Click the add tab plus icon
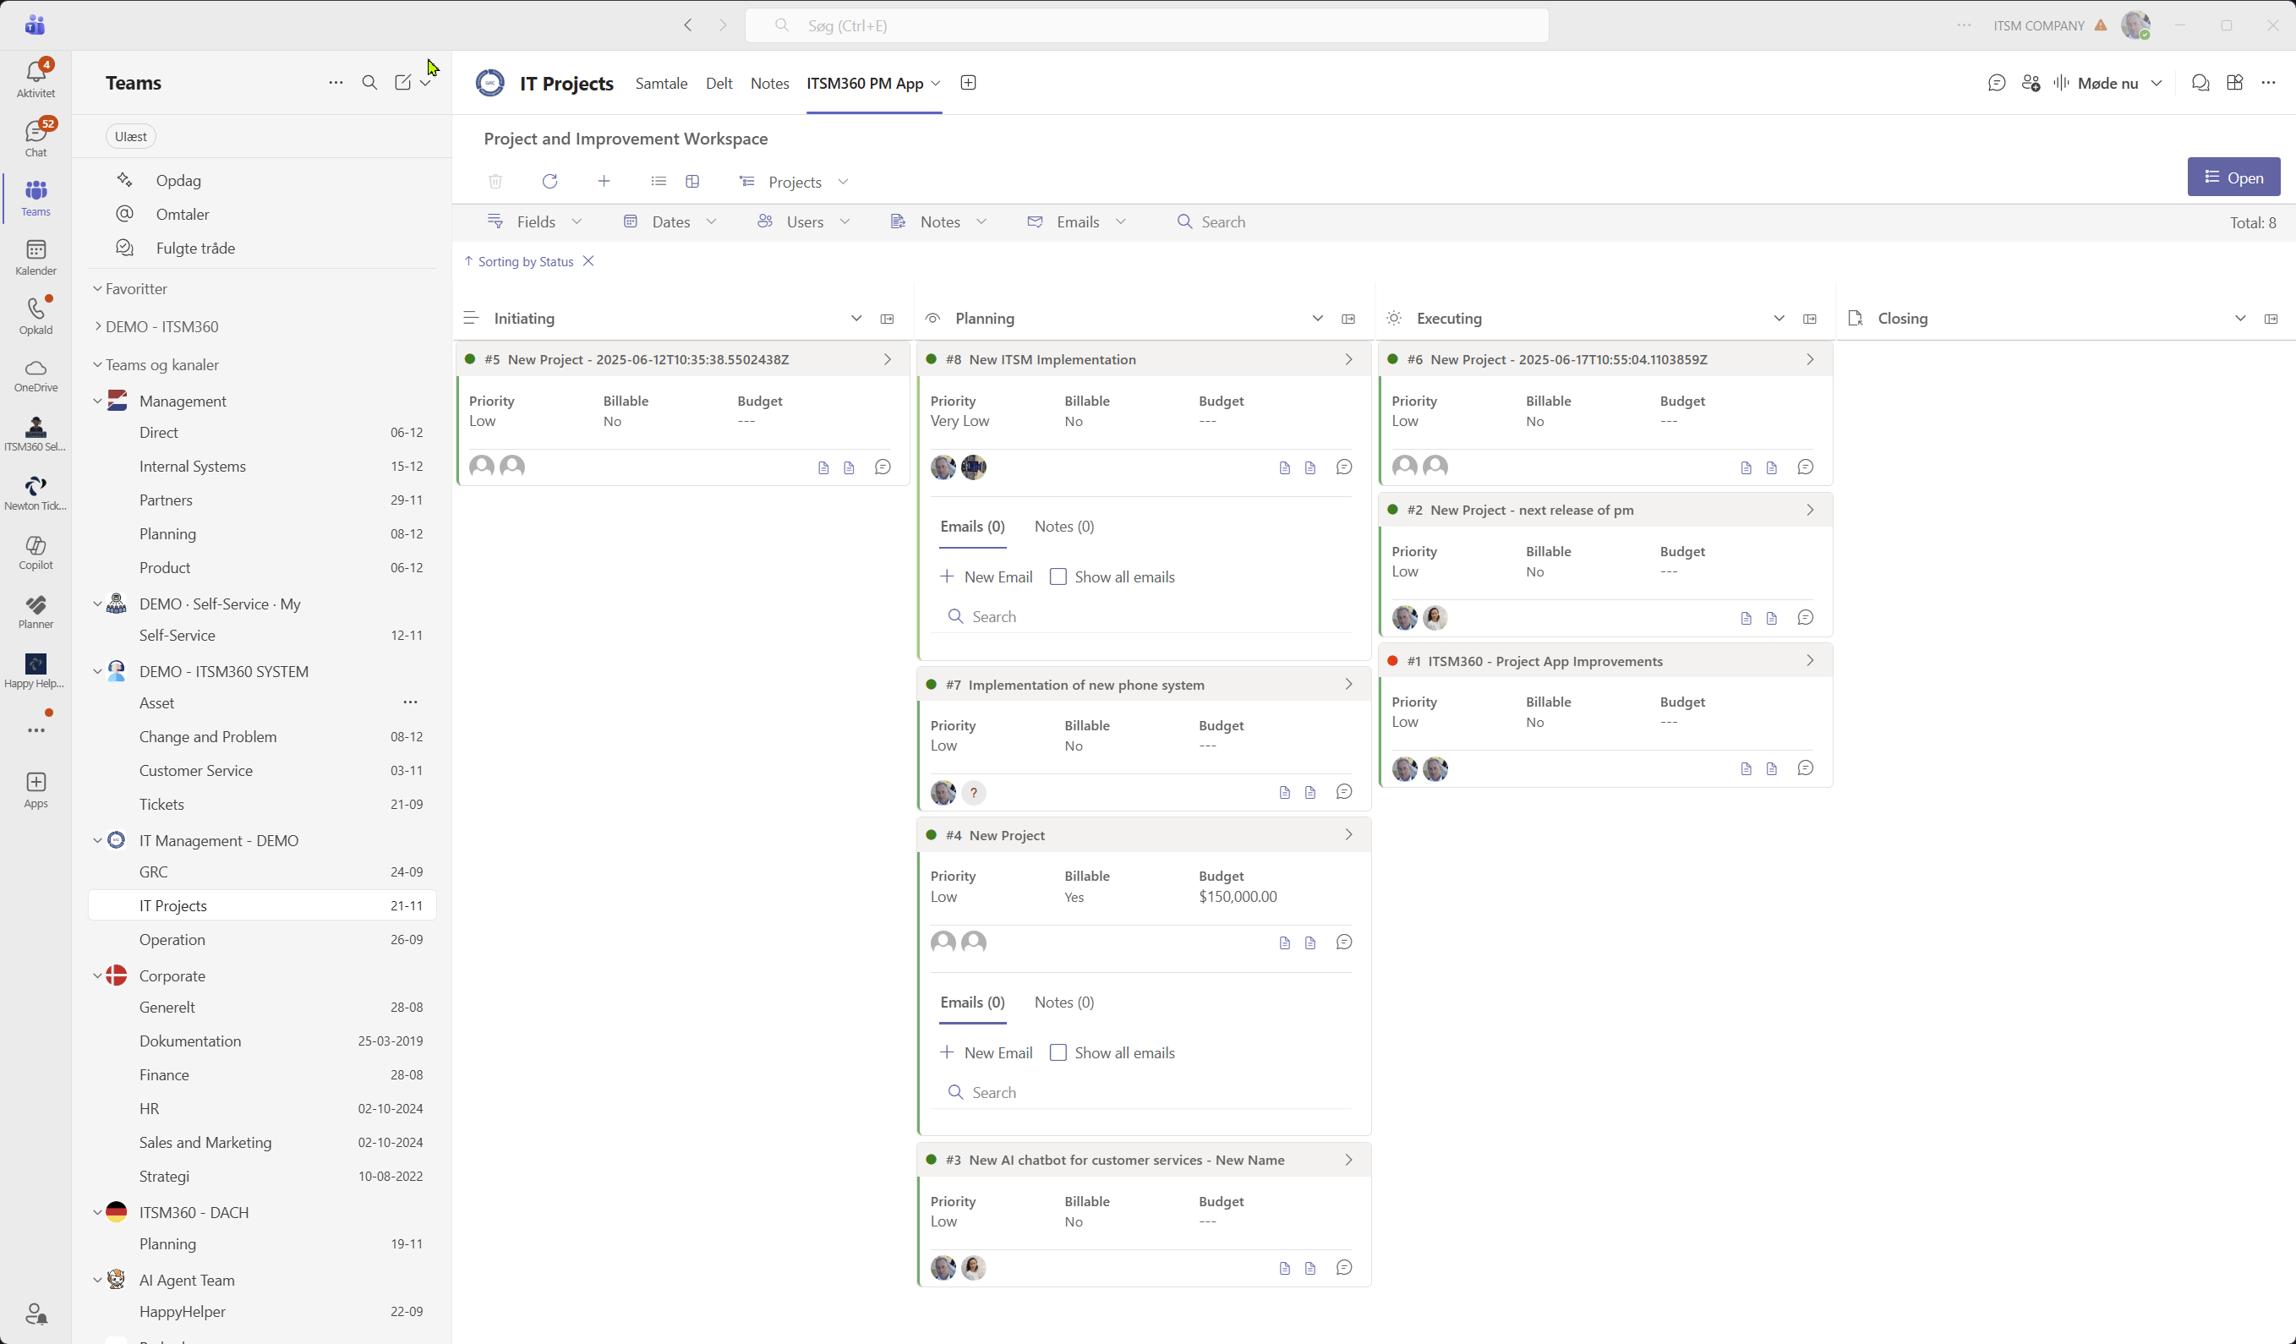 [x=968, y=83]
